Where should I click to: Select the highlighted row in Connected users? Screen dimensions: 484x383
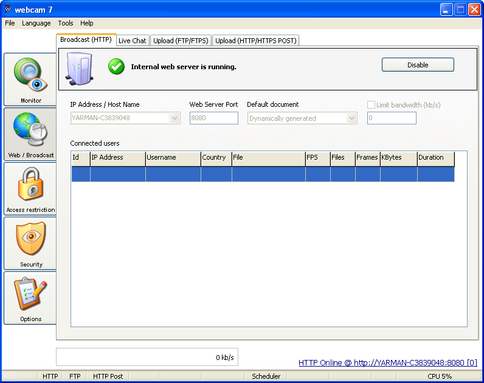(263, 174)
